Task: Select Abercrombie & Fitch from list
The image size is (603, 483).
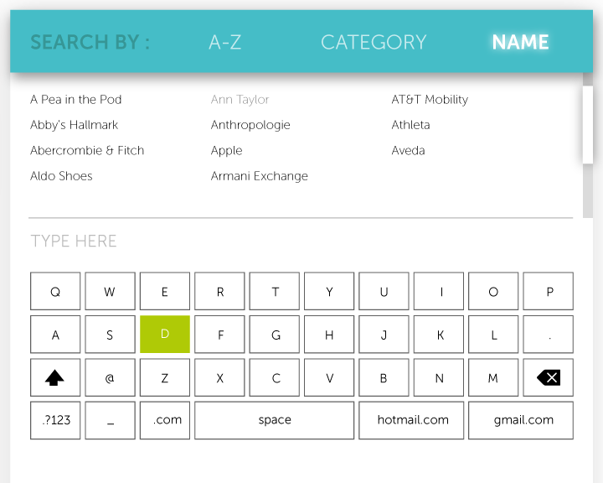Action: pyautogui.click(x=87, y=150)
